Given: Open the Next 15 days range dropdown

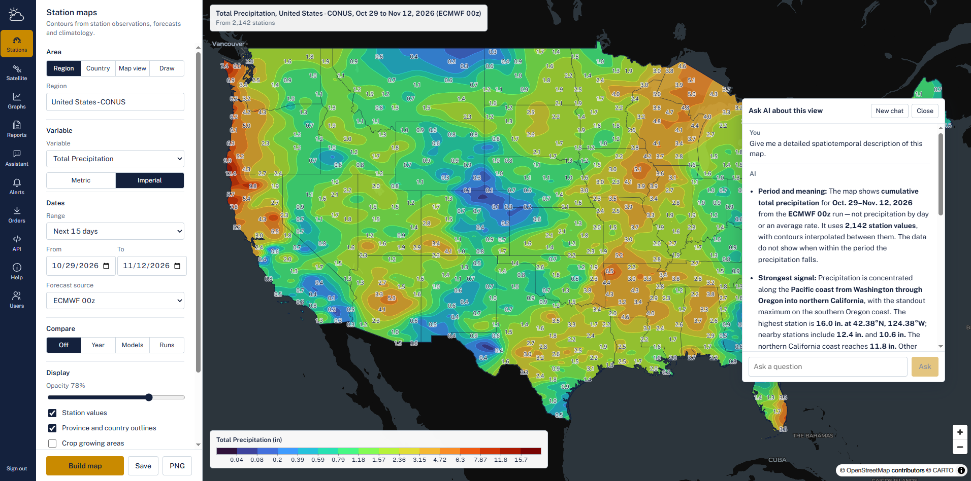Looking at the screenshot, I should (115, 231).
